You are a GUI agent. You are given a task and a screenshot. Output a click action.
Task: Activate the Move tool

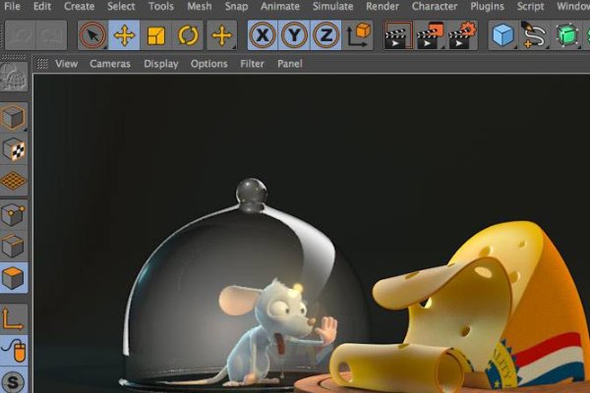(124, 37)
